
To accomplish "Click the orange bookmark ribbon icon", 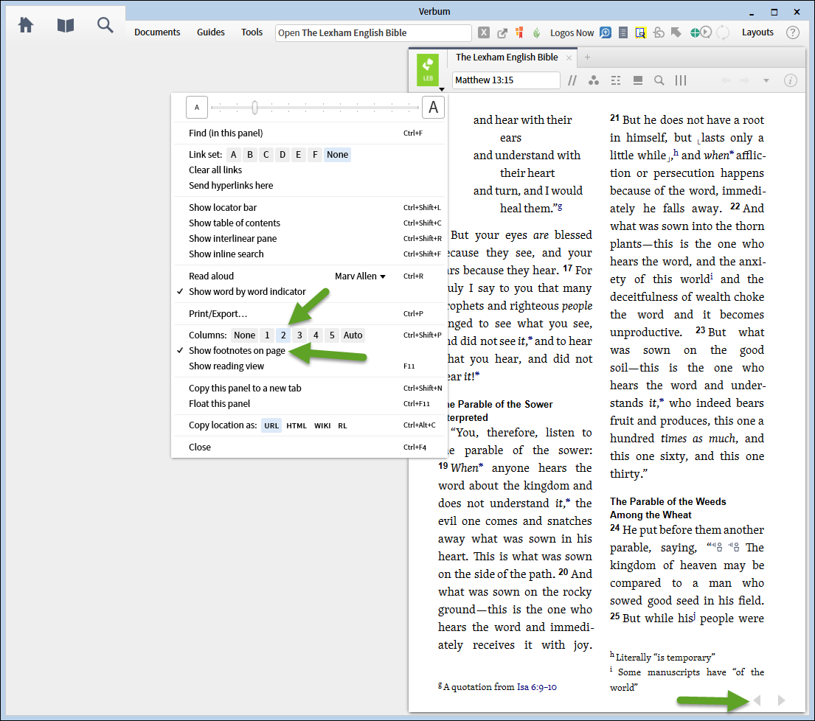I will pos(519,32).
